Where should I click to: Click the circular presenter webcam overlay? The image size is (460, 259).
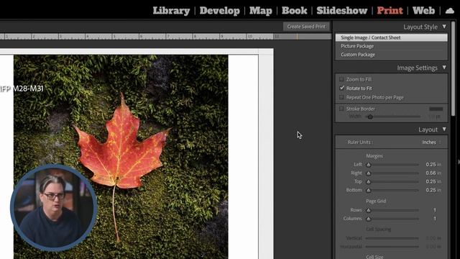tap(53, 207)
